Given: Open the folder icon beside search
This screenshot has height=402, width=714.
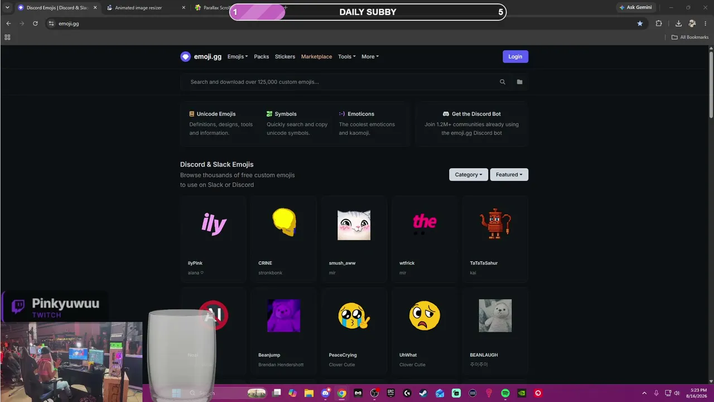Looking at the screenshot, I should click(x=519, y=82).
